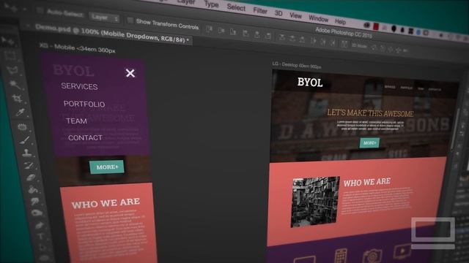469x263 pixels.
Task: Open the Filter menu
Action: click(260, 11)
